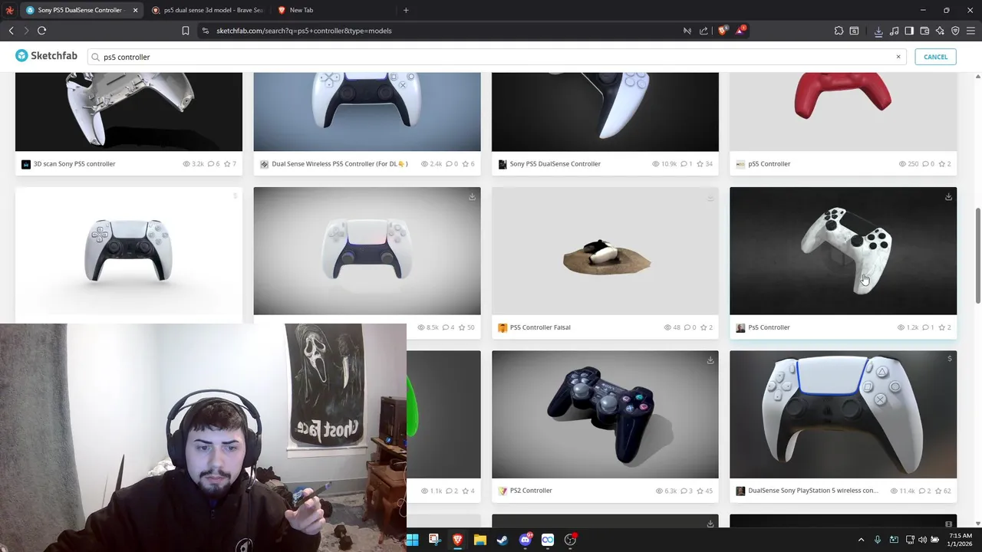Bookmark this page with the bookmark icon
This screenshot has height=552, width=982.
tap(185, 31)
